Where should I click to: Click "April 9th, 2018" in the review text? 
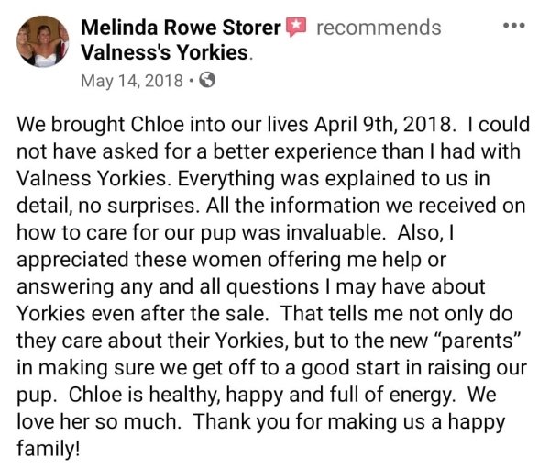[x=382, y=125]
